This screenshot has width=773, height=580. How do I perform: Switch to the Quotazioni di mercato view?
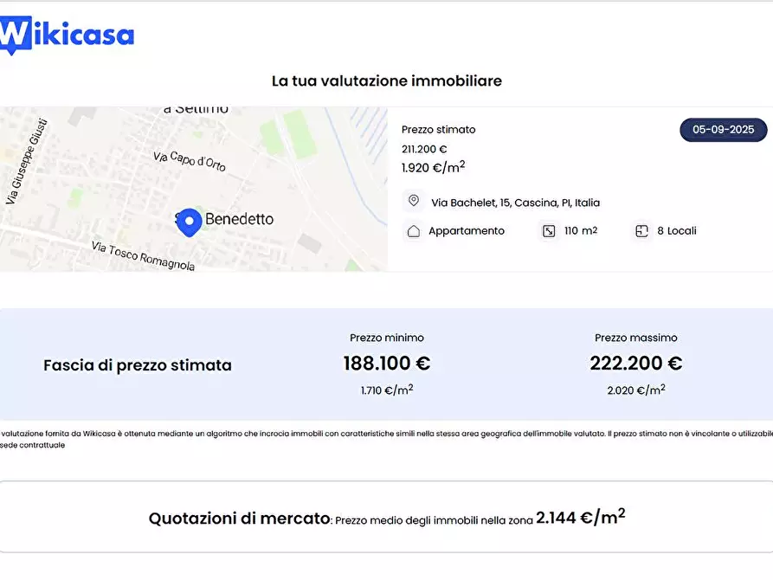point(238,517)
